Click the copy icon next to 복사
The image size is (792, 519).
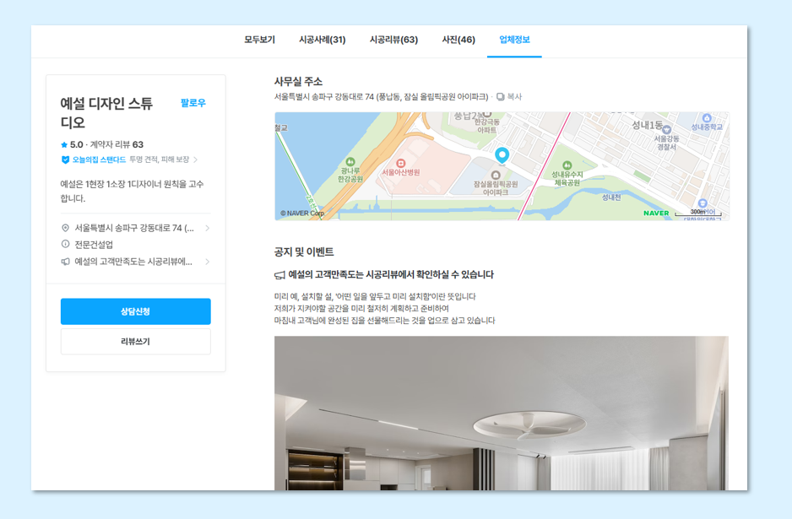(x=500, y=96)
